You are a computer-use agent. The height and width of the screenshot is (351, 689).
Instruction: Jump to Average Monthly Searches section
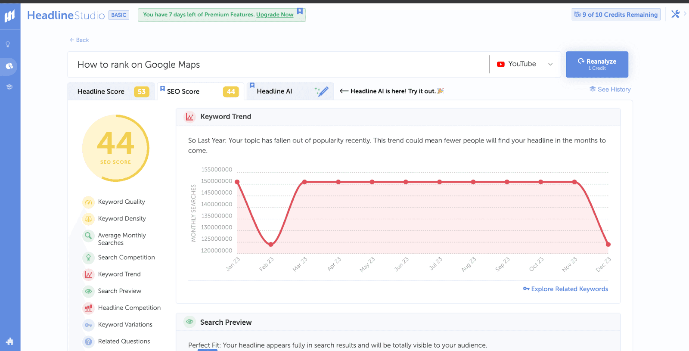pos(122,239)
